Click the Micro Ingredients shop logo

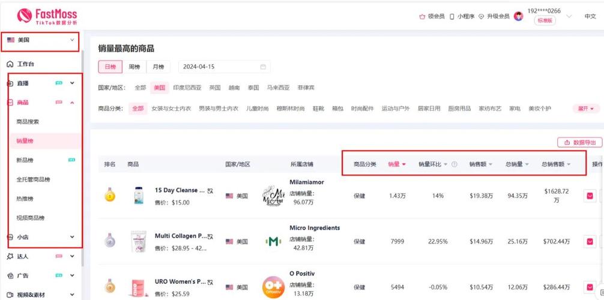point(273,241)
